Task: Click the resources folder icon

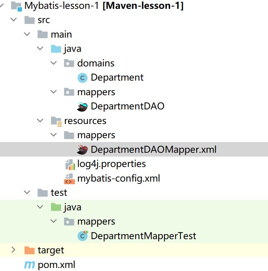Action: pos(56,121)
